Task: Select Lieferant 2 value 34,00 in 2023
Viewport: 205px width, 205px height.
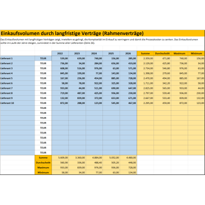Action: point(77,63)
